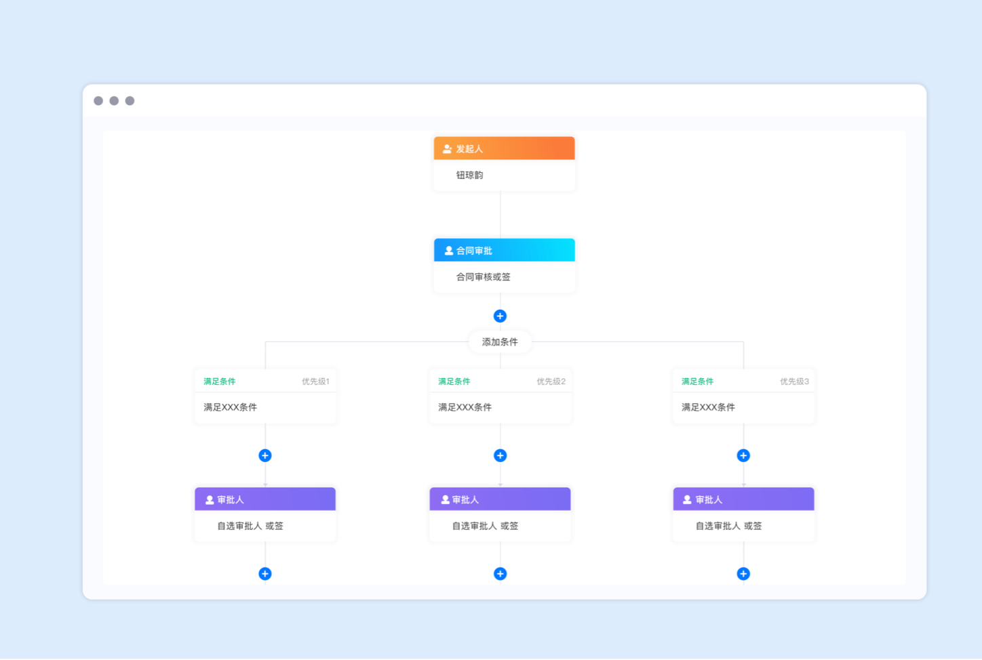This screenshot has height=660, width=982.
Task: Click plus icon under 优先级1 condition card
Action: pos(265,455)
